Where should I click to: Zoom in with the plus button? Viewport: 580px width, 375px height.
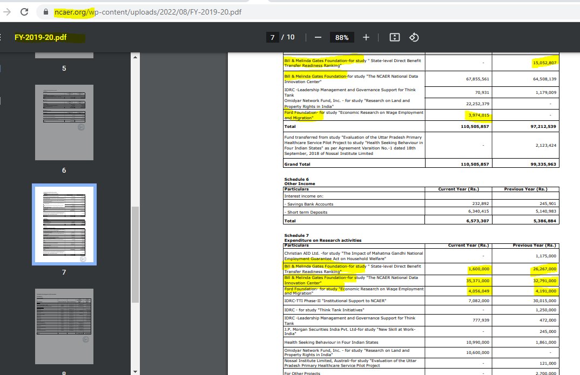pos(366,37)
